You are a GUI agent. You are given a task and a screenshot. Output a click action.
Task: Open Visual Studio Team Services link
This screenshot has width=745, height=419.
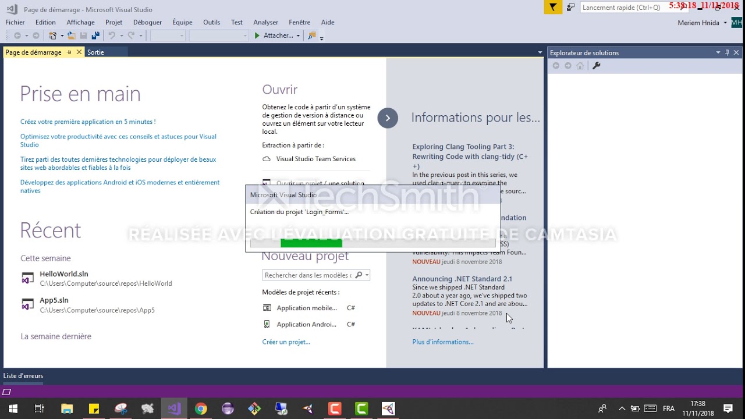click(x=315, y=159)
